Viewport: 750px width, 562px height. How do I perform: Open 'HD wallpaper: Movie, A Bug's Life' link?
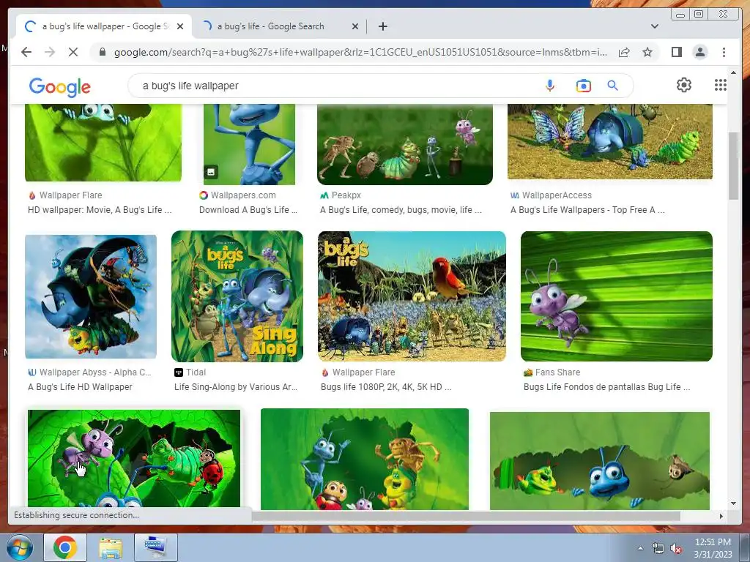pos(100,210)
